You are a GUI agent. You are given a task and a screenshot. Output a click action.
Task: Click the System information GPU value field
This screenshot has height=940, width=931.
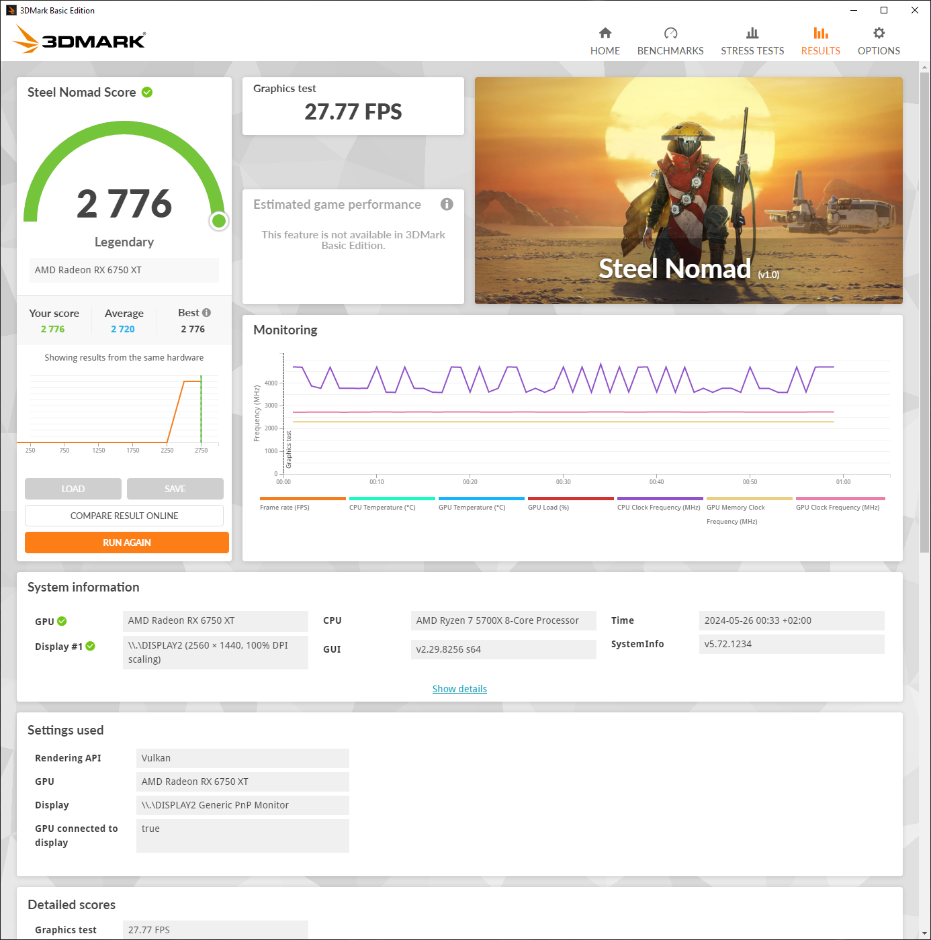click(x=215, y=620)
